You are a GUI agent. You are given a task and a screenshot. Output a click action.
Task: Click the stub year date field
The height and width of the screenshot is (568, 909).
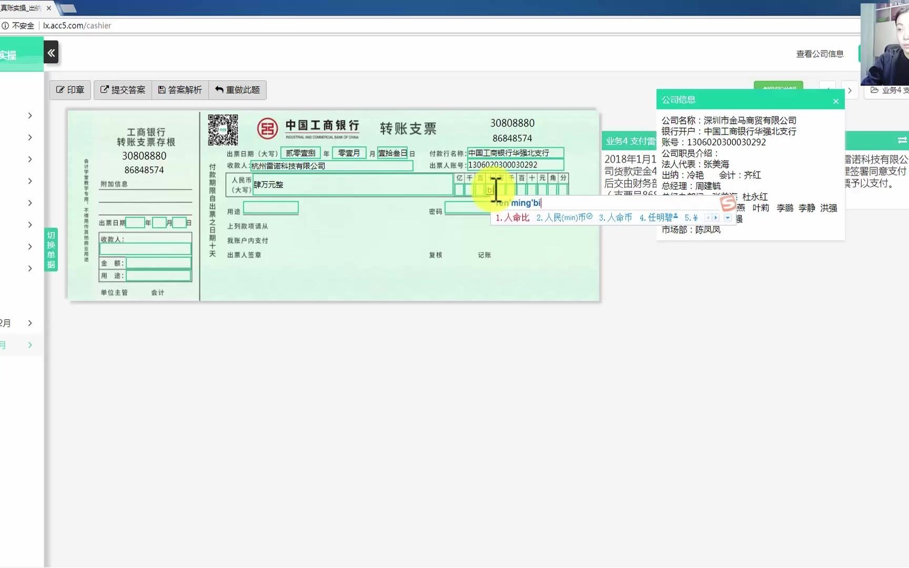pos(135,222)
